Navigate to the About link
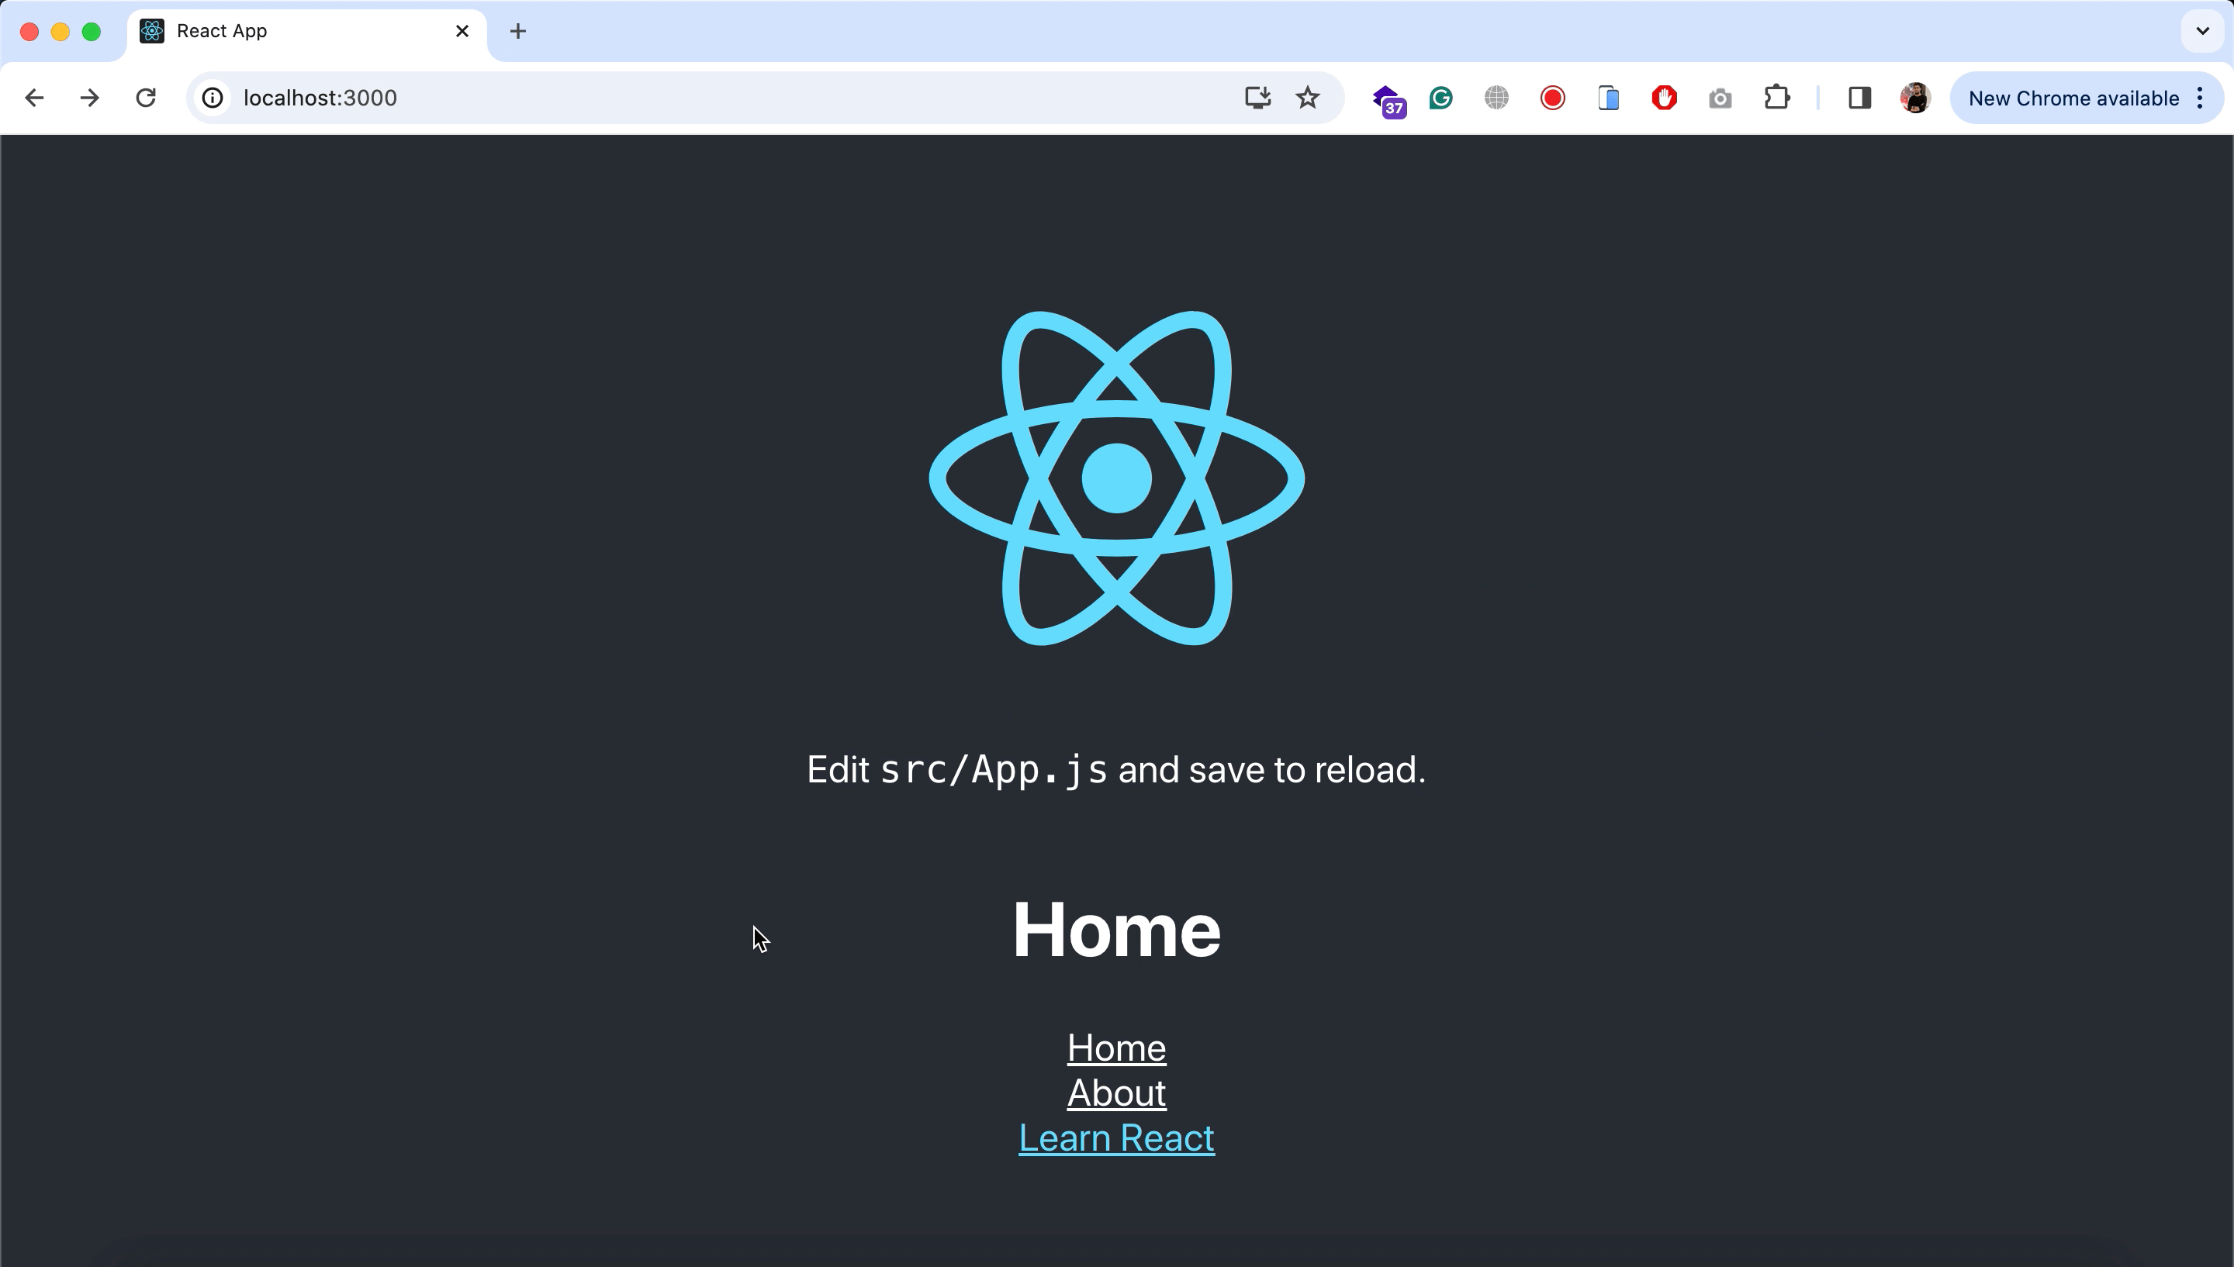 (1115, 1092)
